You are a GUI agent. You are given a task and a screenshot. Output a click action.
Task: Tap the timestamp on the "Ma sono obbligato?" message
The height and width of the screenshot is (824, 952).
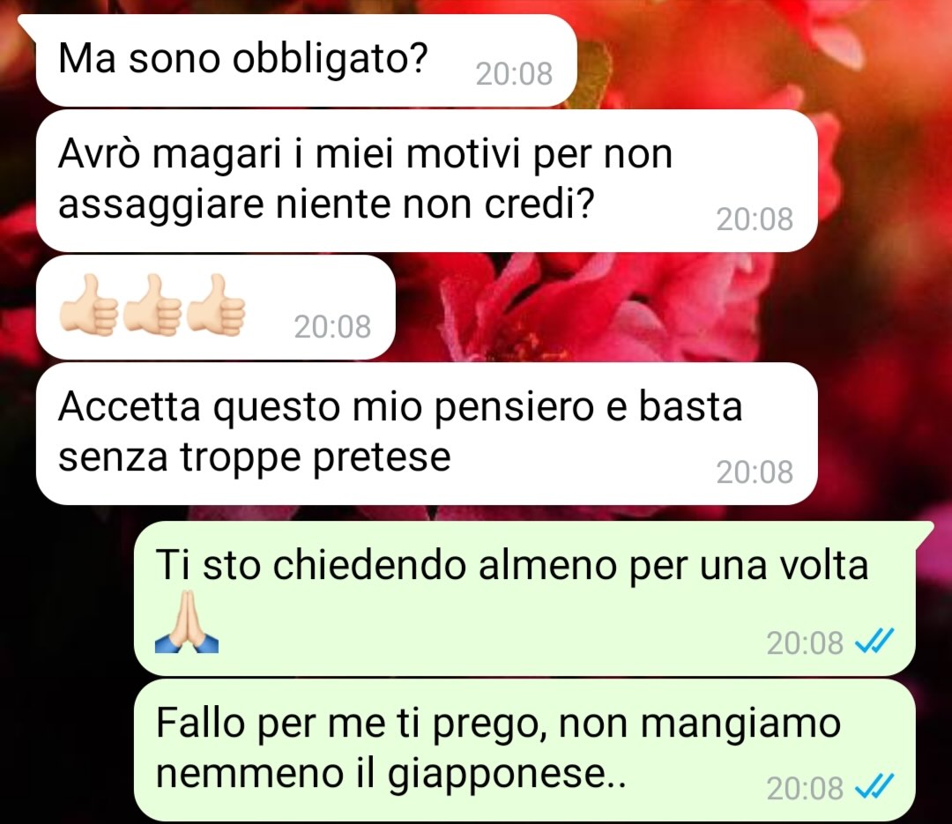coord(514,74)
